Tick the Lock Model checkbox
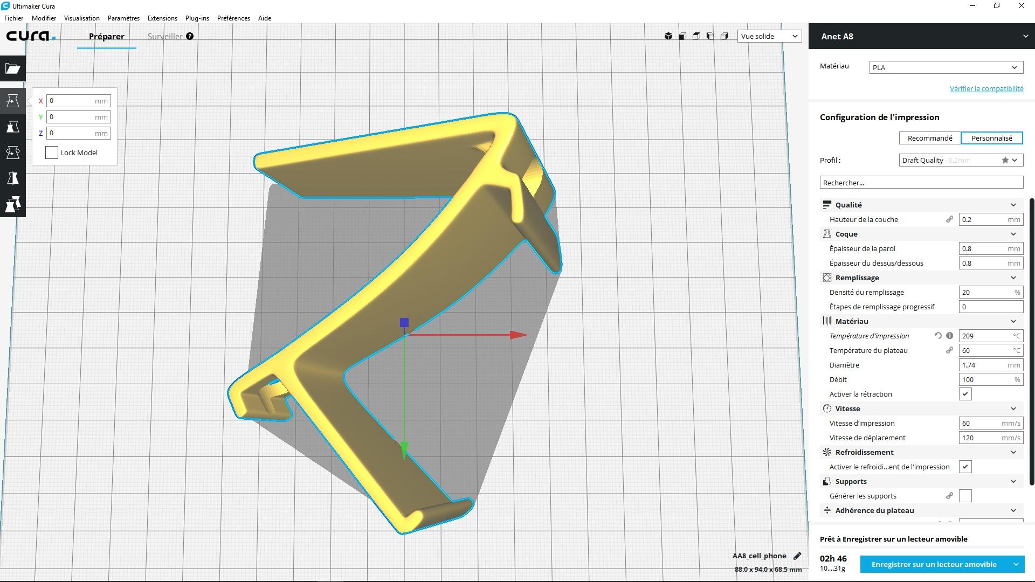 point(52,153)
